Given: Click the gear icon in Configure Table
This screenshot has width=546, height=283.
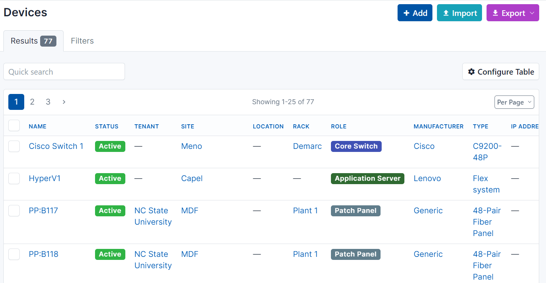Looking at the screenshot, I should [x=471, y=72].
